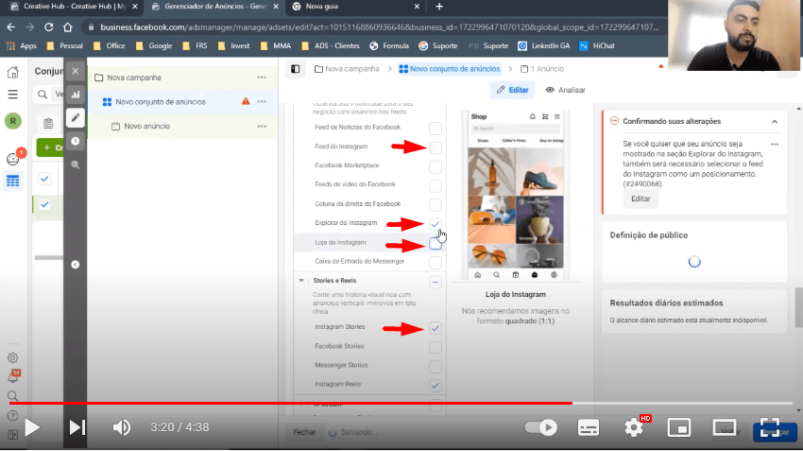Open video subtitles control
803x451 pixels.
tap(589, 427)
